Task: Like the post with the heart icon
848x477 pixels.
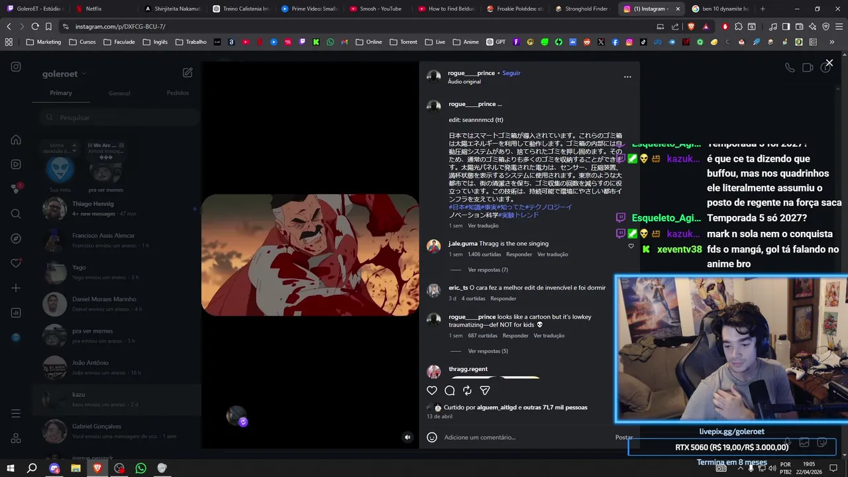Action: (x=432, y=391)
